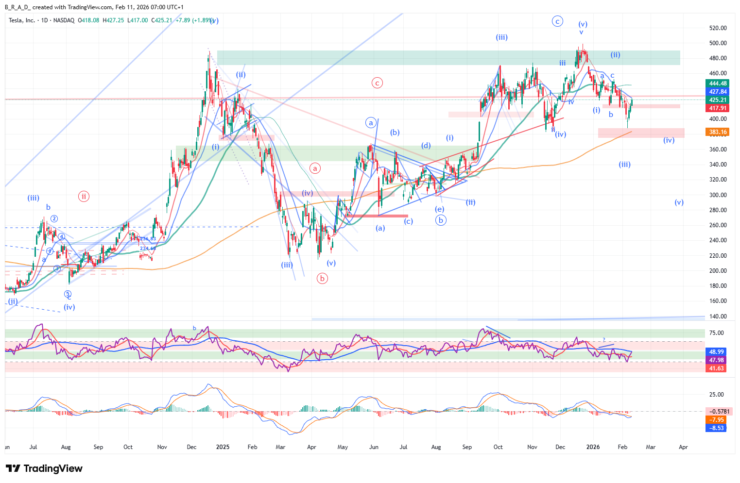Click the 2026 label on time axis

click(593, 447)
